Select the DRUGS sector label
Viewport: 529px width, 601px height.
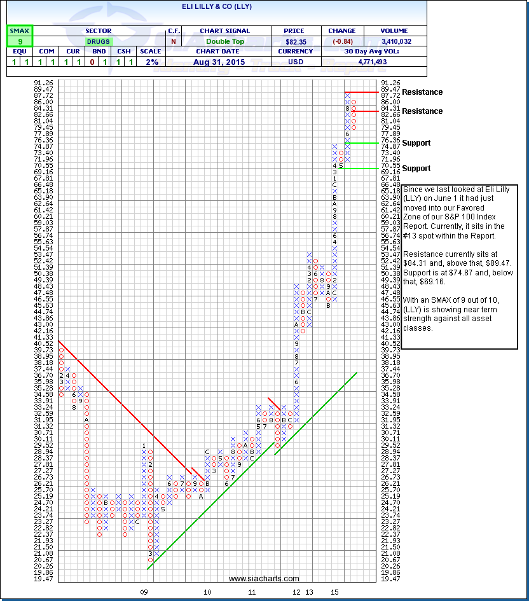coord(98,41)
